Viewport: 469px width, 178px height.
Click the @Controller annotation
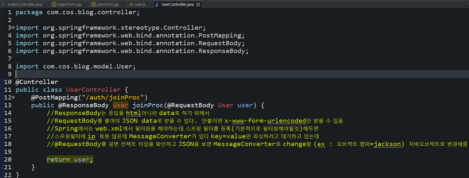point(37,82)
